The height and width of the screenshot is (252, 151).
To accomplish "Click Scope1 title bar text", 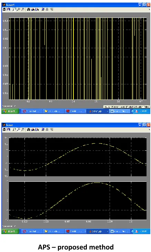I will click(10, 5).
